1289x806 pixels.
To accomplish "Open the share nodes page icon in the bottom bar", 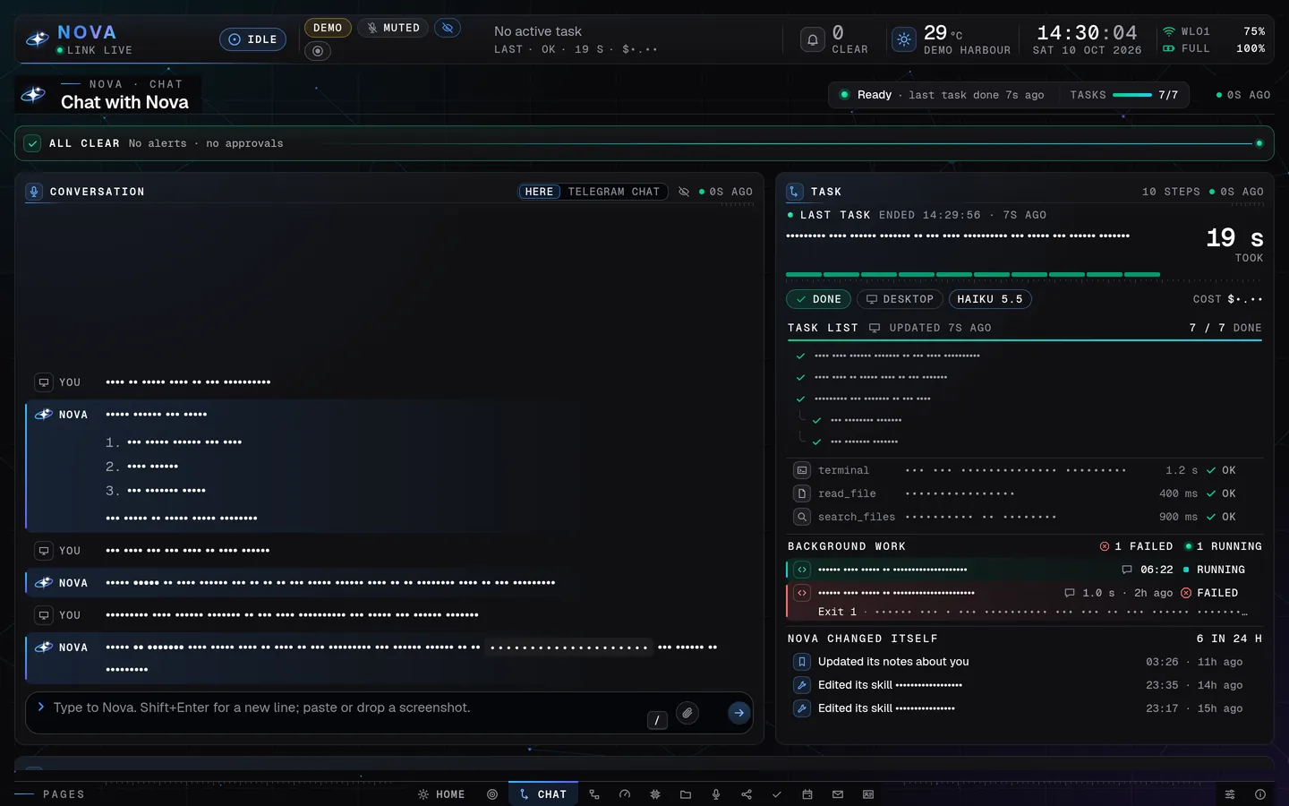I will [x=747, y=794].
